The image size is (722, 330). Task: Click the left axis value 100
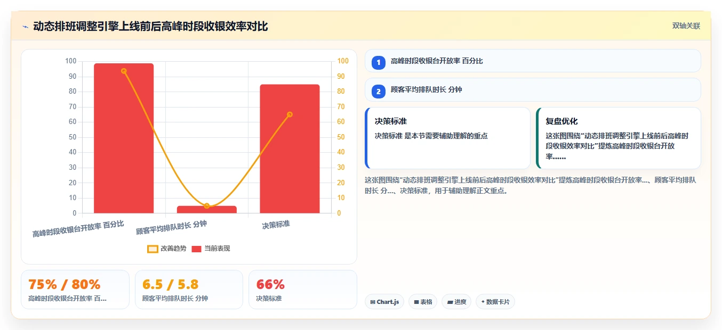70,61
